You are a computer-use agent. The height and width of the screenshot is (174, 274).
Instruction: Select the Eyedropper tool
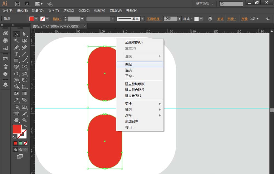(x=16, y=100)
